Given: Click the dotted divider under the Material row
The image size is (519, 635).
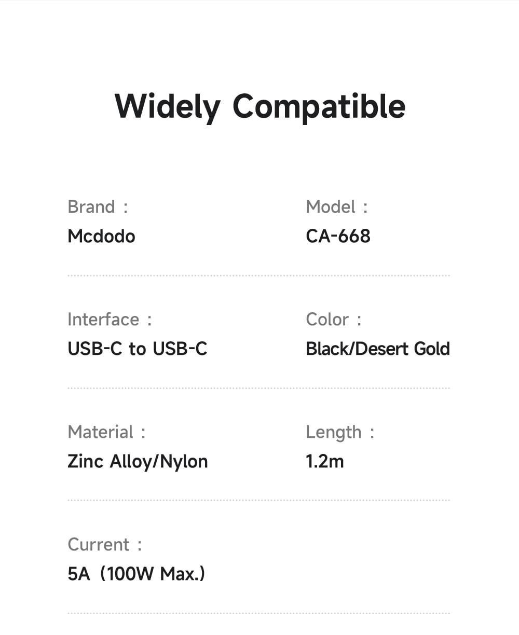Looking at the screenshot, I should pos(258,501).
